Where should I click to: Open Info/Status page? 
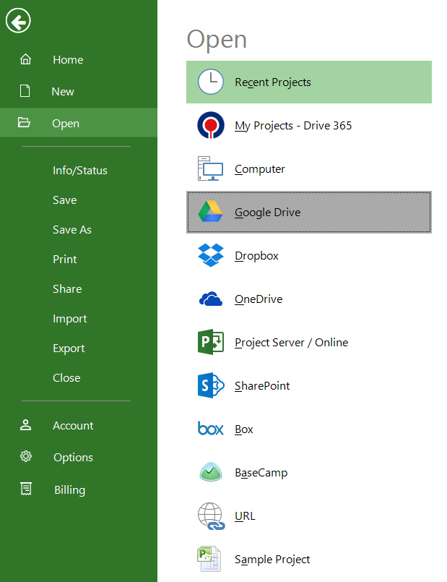pyautogui.click(x=80, y=171)
